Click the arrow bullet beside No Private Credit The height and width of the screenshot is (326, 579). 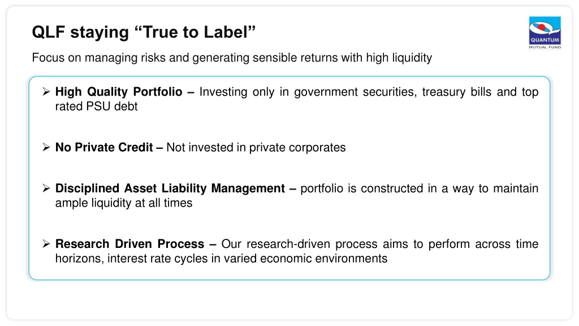tap(46, 147)
